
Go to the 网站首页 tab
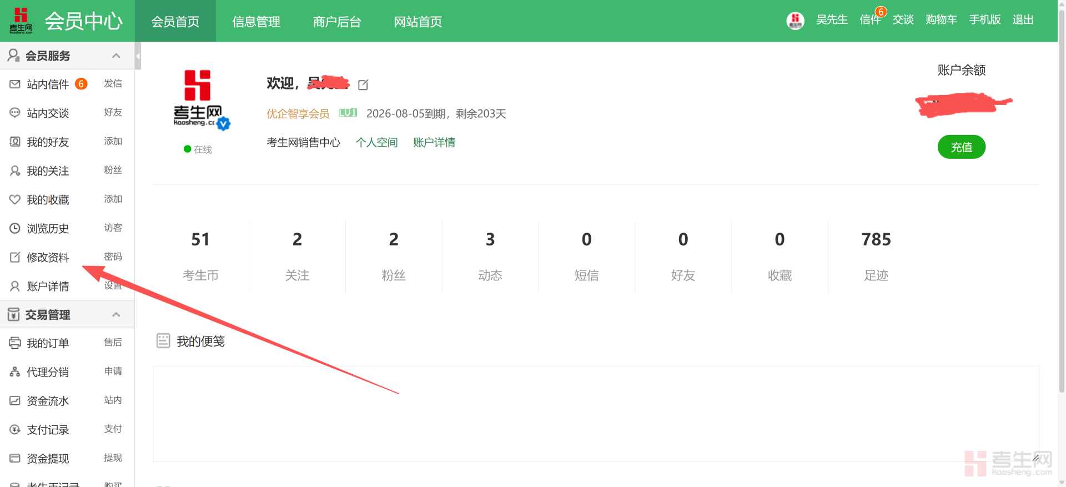pyautogui.click(x=418, y=22)
